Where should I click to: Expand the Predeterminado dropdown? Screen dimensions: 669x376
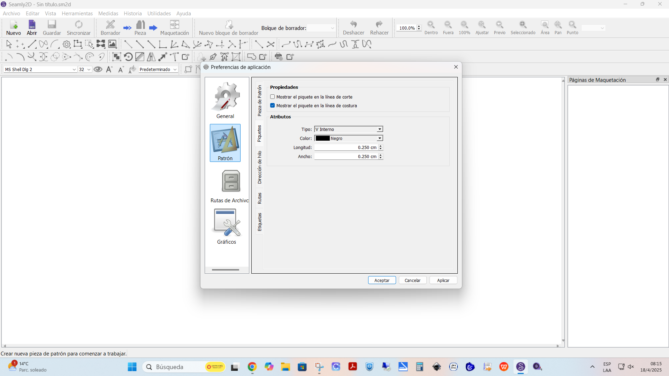pyautogui.click(x=158, y=69)
